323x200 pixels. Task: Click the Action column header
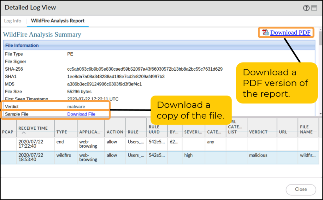point(115,128)
